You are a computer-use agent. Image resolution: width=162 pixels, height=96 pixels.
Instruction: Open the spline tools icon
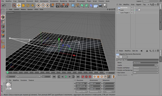click(x=77, y=5)
